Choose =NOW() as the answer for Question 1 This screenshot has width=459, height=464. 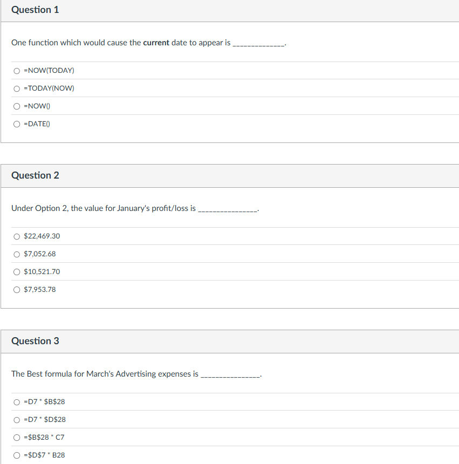click(x=17, y=106)
